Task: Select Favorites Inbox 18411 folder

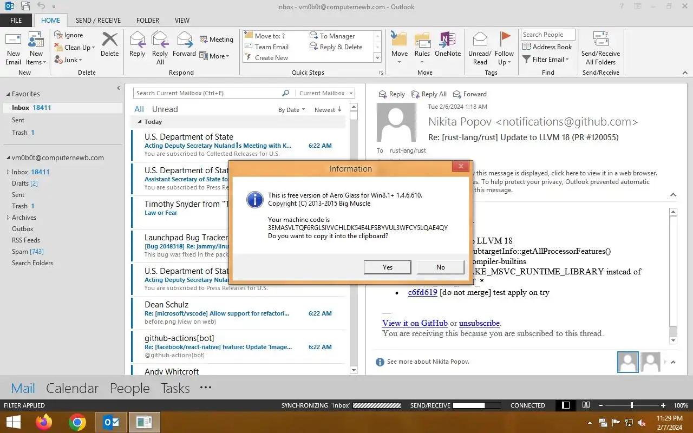Action: (x=62, y=108)
